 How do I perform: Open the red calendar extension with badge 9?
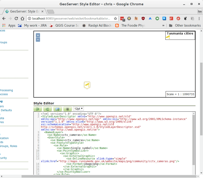122,19
